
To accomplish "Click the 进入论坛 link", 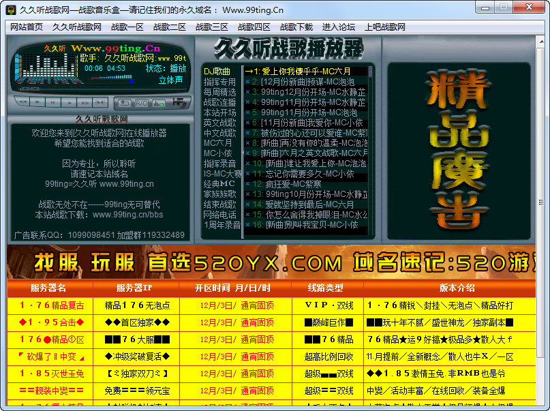I will pyautogui.click(x=338, y=26).
